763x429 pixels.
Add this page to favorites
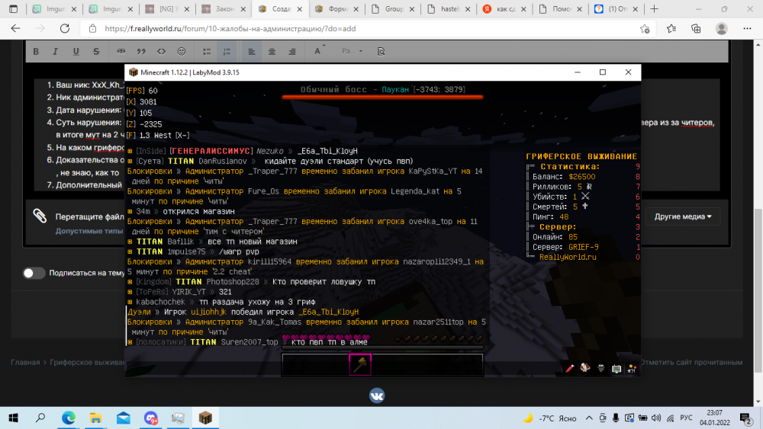(x=645, y=29)
